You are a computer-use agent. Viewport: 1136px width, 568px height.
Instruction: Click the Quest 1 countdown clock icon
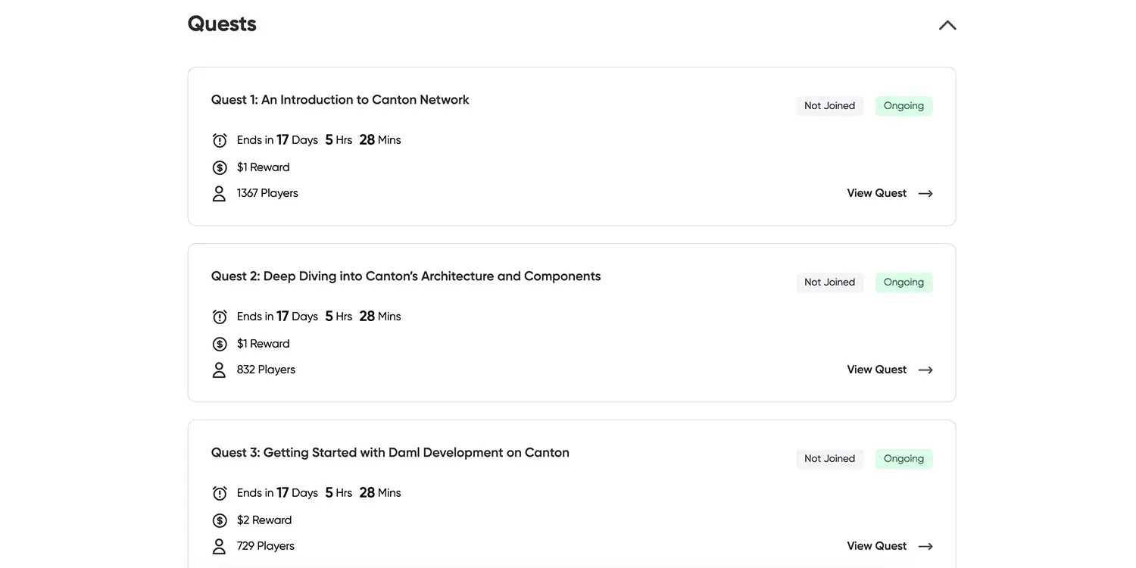click(x=220, y=140)
